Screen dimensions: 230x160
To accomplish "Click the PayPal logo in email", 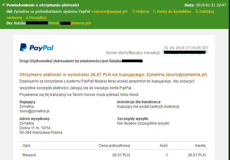I will (x=37, y=47).
